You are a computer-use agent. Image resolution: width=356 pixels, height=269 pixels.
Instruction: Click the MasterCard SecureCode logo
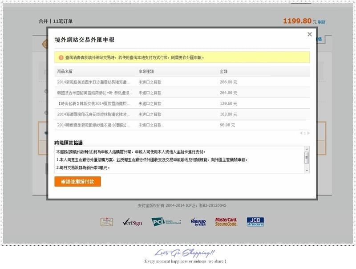pos(226,222)
